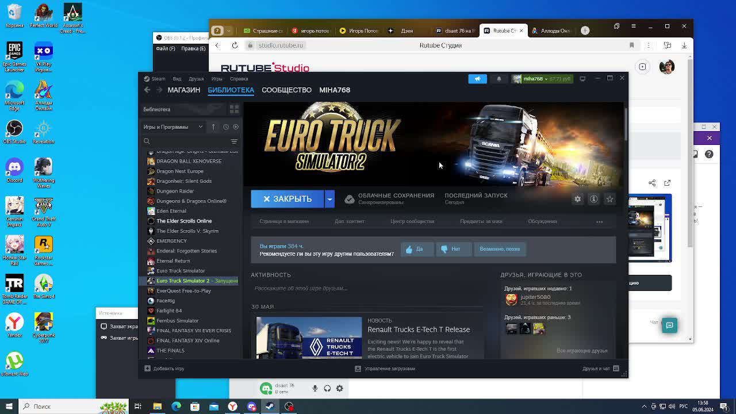This screenshot has width=736, height=414.
Task: Open 'Центр сообщества' link
Action: [x=412, y=221]
